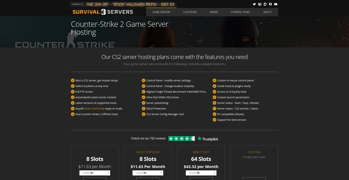Open the Reddit social icon
The image size is (349, 180).
pyautogui.click(x=265, y=4)
